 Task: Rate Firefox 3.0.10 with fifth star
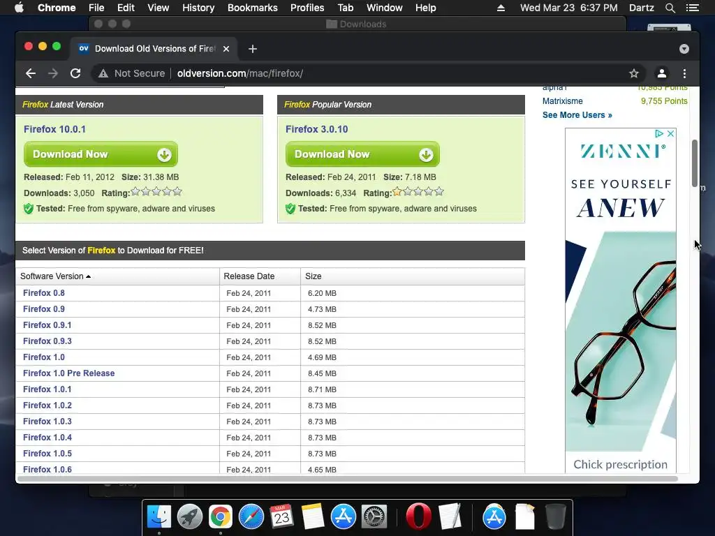point(439,192)
